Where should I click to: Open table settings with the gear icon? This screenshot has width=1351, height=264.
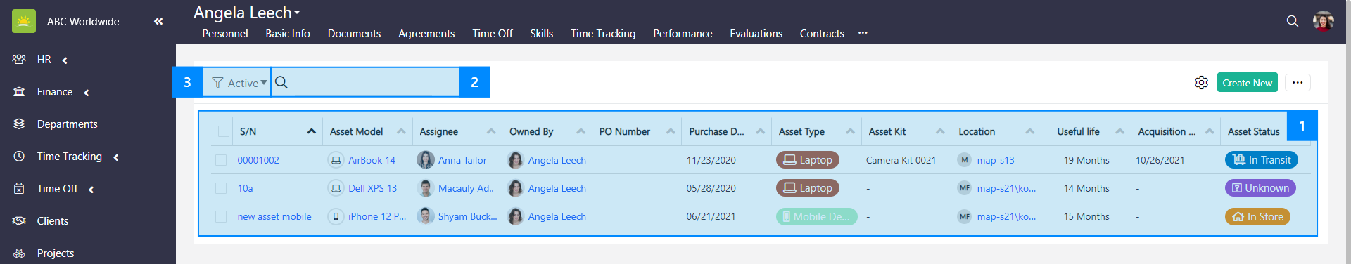point(1201,83)
